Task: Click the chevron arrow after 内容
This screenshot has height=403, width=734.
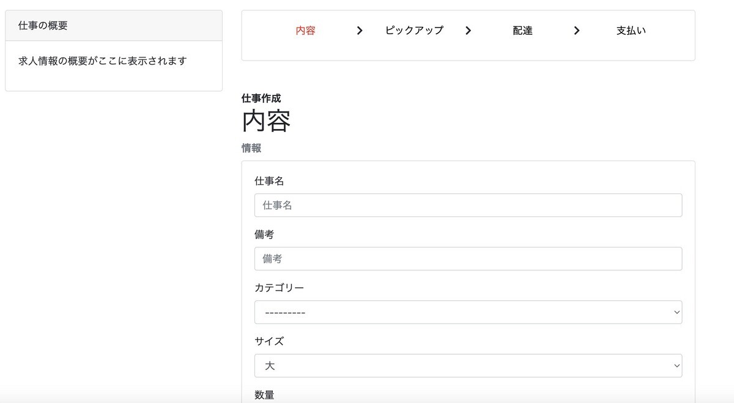Action: (x=360, y=31)
